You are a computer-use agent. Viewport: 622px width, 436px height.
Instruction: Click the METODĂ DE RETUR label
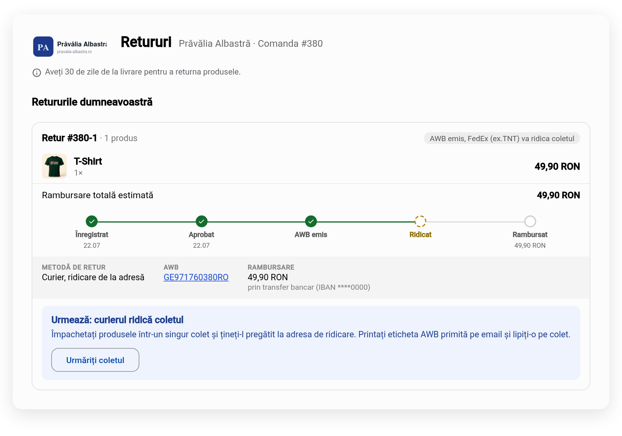(74, 267)
